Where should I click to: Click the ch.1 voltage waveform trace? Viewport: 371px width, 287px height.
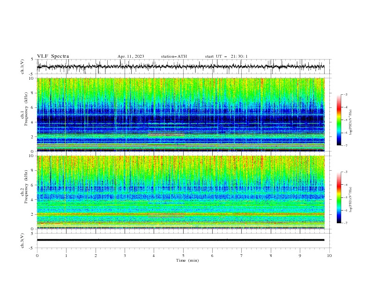[180, 67]
